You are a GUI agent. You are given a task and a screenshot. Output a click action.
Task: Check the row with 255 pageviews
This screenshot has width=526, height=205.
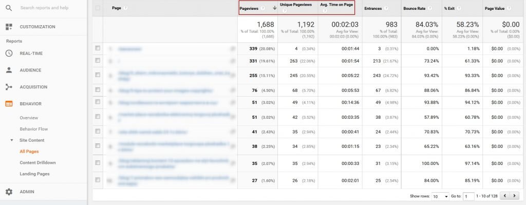[98, 75]
